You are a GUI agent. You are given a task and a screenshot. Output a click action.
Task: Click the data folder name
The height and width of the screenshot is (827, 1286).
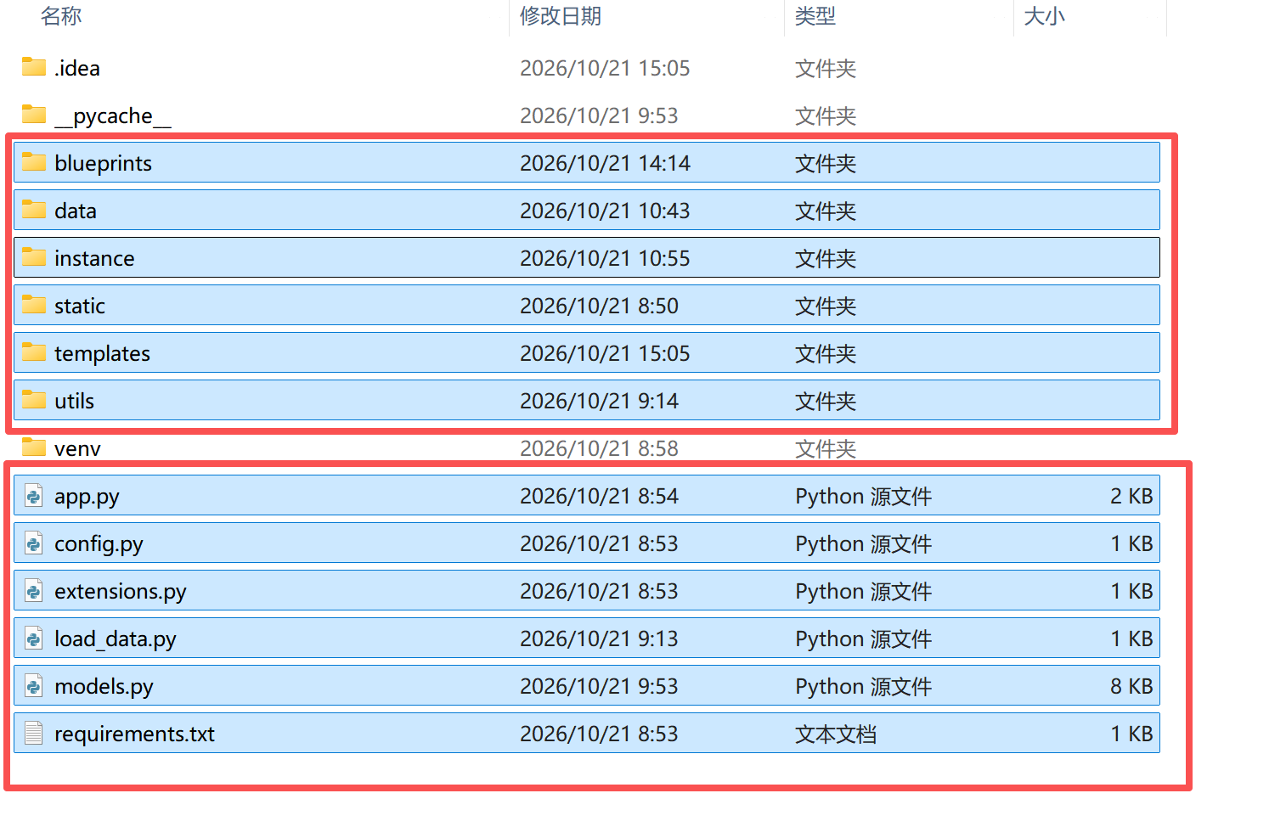click(x=76, y=211)
